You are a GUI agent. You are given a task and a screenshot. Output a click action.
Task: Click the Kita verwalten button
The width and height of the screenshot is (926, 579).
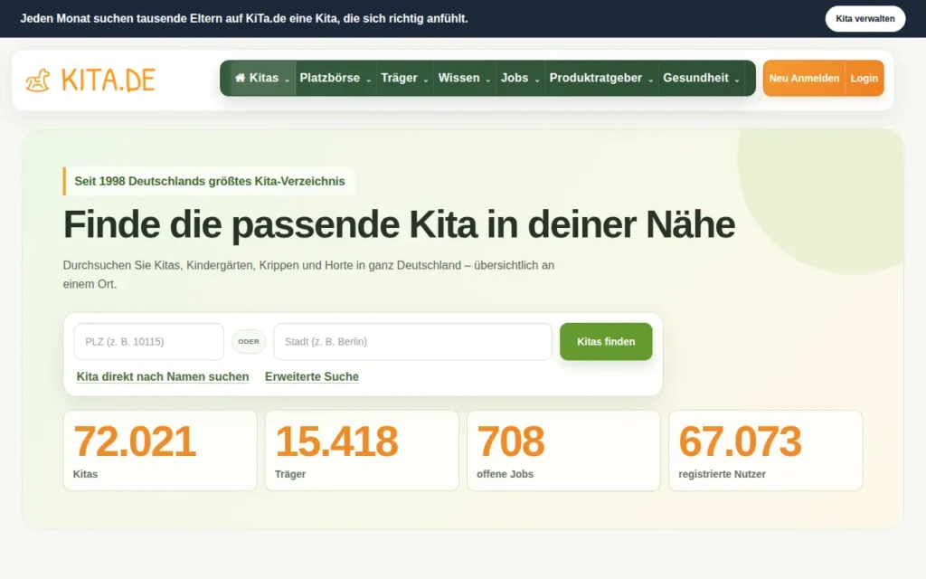click(865, 19)
